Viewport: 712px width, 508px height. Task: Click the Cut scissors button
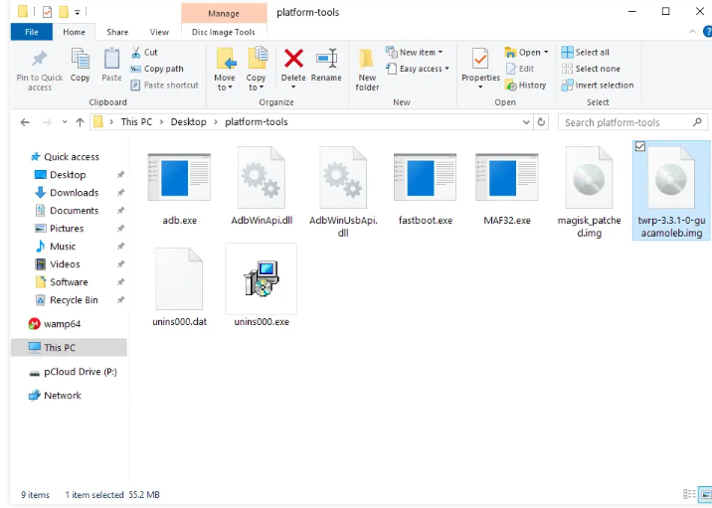point(144,53)
